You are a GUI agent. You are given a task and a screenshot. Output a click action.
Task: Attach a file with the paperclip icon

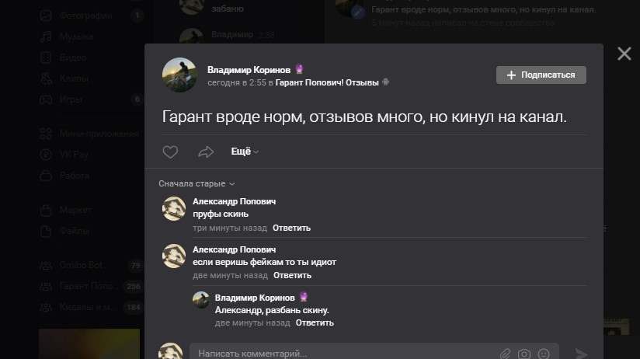pyautogui.click(x=506, y=354)
